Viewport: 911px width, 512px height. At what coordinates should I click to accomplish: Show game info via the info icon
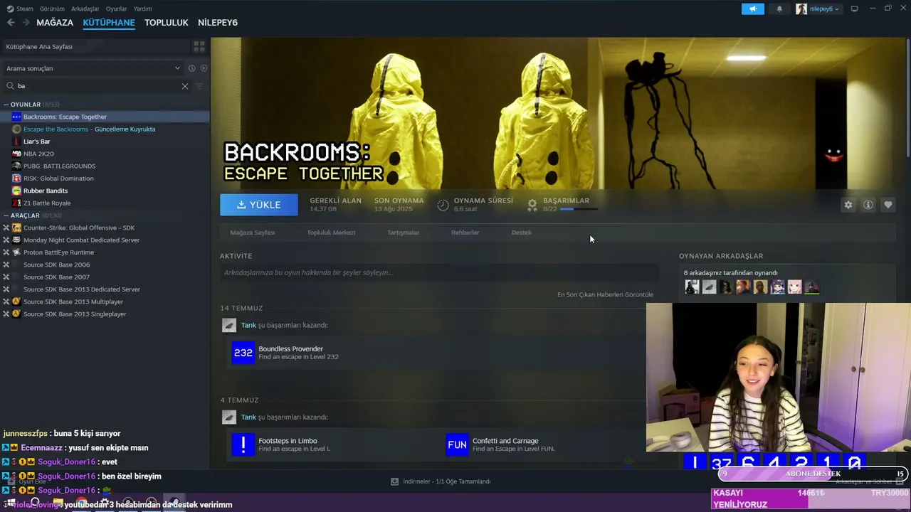[868, 205]
